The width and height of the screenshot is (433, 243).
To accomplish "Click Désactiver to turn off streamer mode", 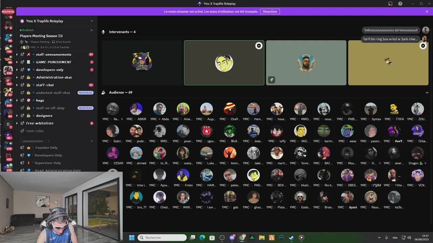I will tap(270, 11).
